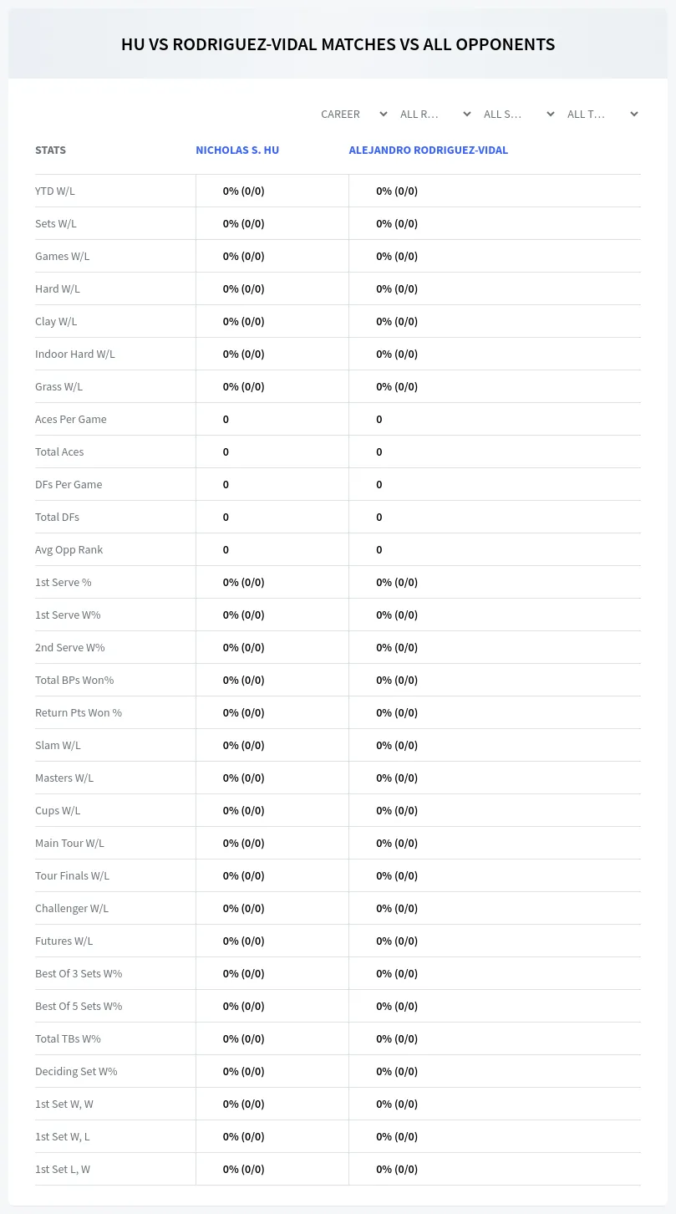Click the 1st Serve % row label
The height and width of the screenshot is (1214, 676).
click(64, 582)
